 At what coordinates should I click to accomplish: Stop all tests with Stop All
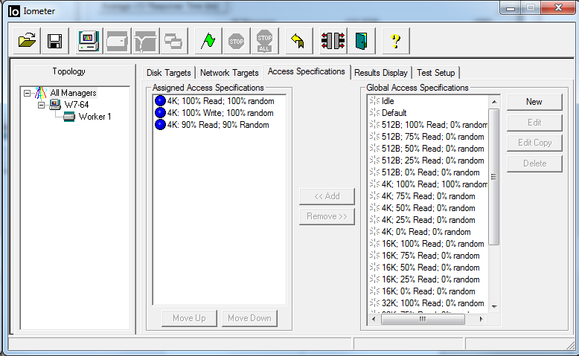264,41
